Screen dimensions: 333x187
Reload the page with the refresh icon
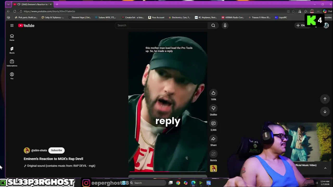click(15, 11)
